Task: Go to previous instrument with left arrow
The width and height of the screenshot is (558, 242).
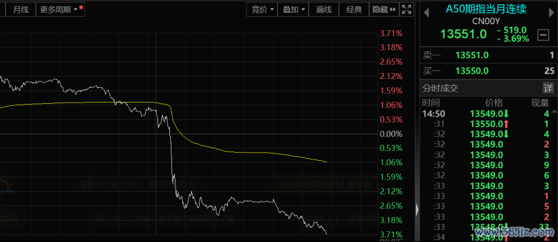Action: 426,13
